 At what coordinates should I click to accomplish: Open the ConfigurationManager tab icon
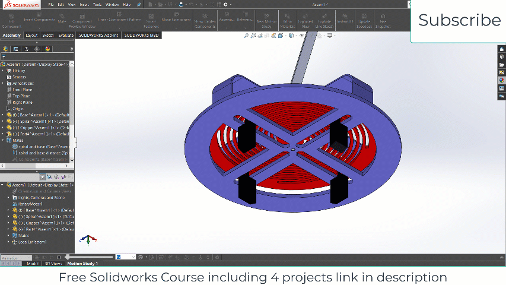click(27, 49)
